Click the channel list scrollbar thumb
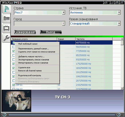Viewport: 125px width, 117px height. (122, 43)
